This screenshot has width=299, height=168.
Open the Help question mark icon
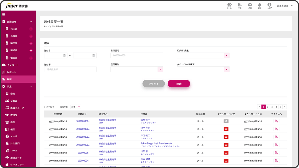coord(269,5)
